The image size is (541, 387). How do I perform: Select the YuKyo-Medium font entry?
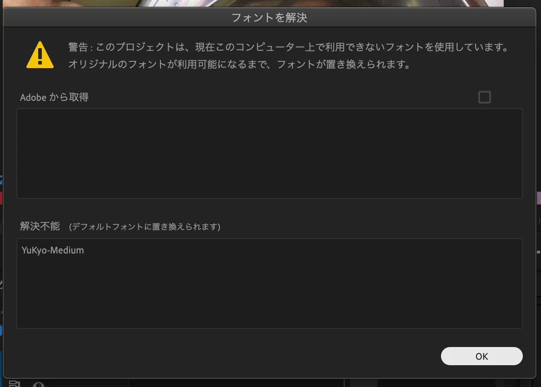[x=53, y=250]
